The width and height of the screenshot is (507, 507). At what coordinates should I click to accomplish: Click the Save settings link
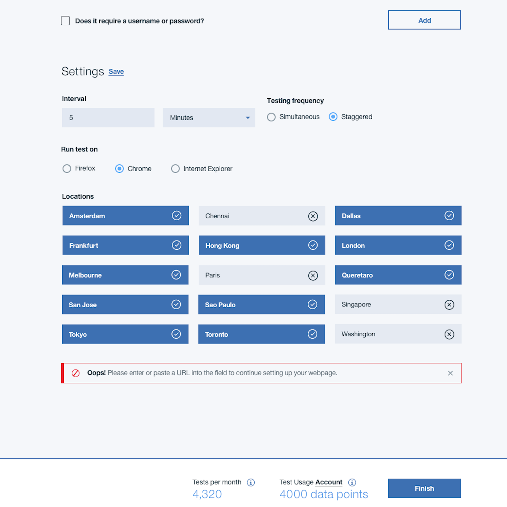(116, 72)
